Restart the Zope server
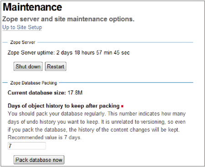This screenshot has height=167, width=205. pyautogui.click(x=56, y=66)
